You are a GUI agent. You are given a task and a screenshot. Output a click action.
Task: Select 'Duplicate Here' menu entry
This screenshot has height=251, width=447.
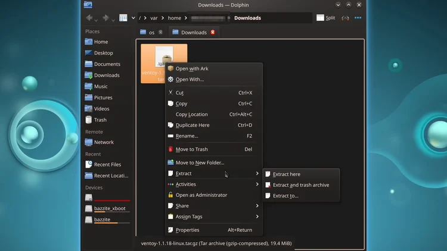(x=214, y=125)
